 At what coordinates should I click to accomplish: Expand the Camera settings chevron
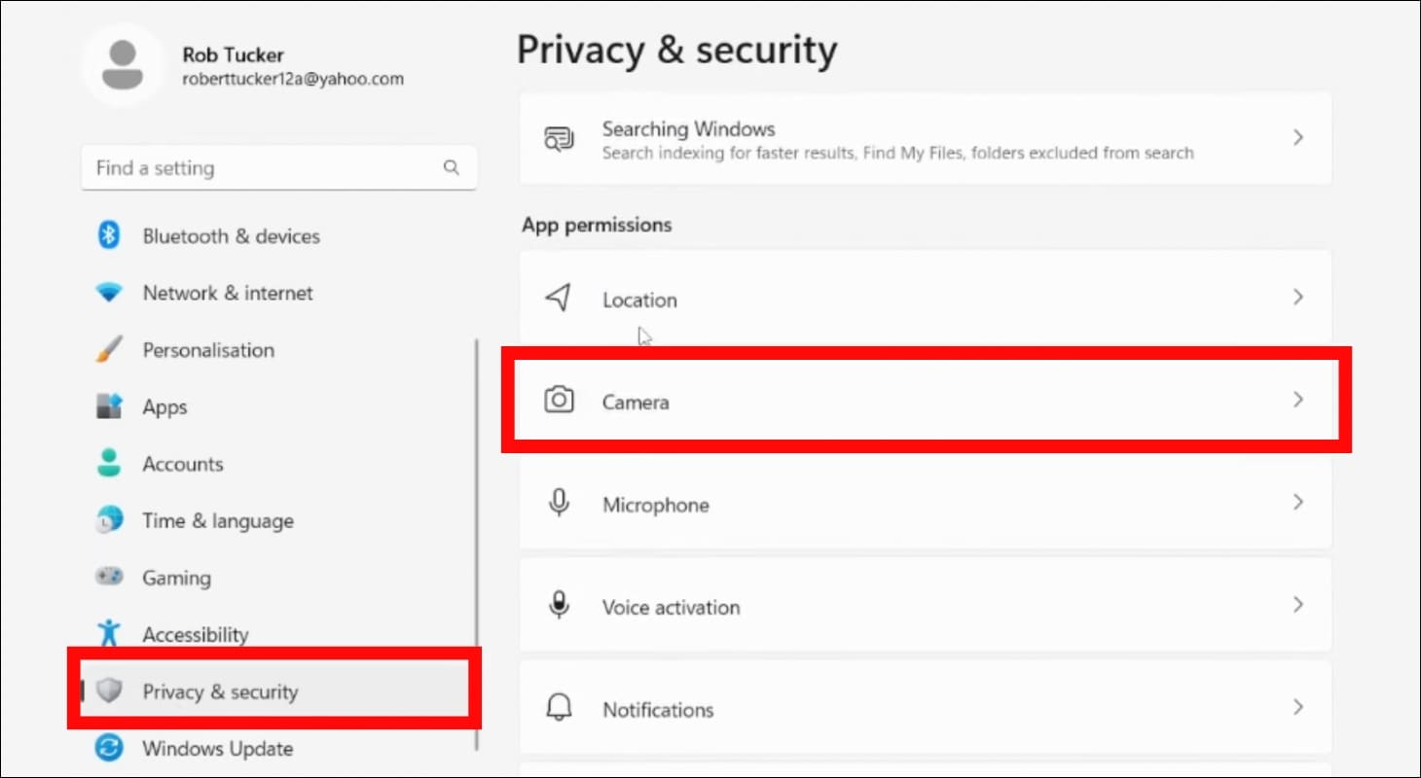1297,400
